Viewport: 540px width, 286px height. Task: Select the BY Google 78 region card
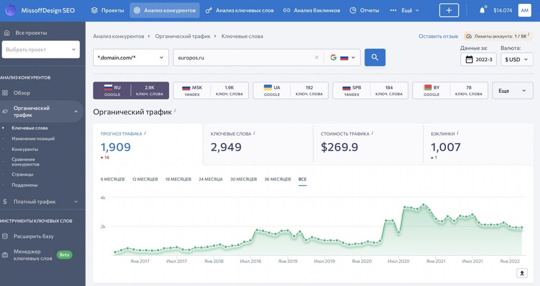coord(450,91)
